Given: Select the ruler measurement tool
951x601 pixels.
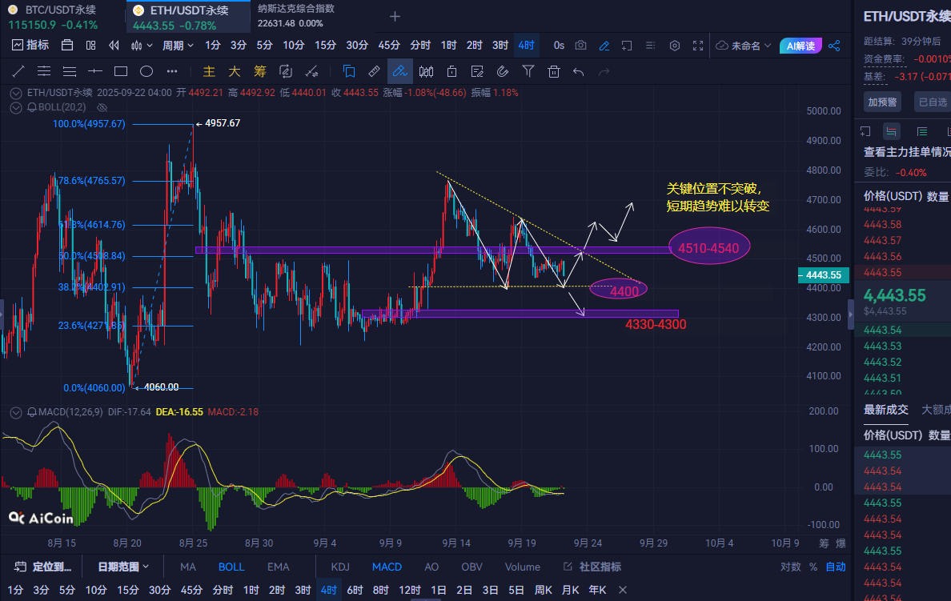Looking at the screenshot, I should 374,71.
